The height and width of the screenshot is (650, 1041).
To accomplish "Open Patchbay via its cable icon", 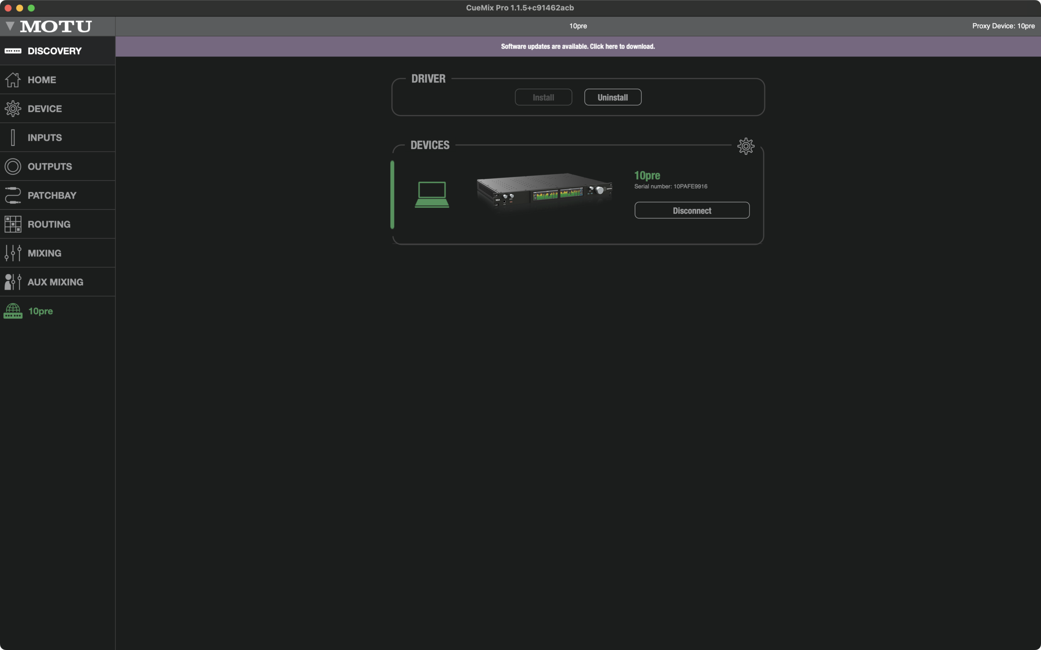I will coord(13,195).
